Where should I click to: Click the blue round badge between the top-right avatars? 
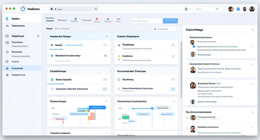coord(238,9)
